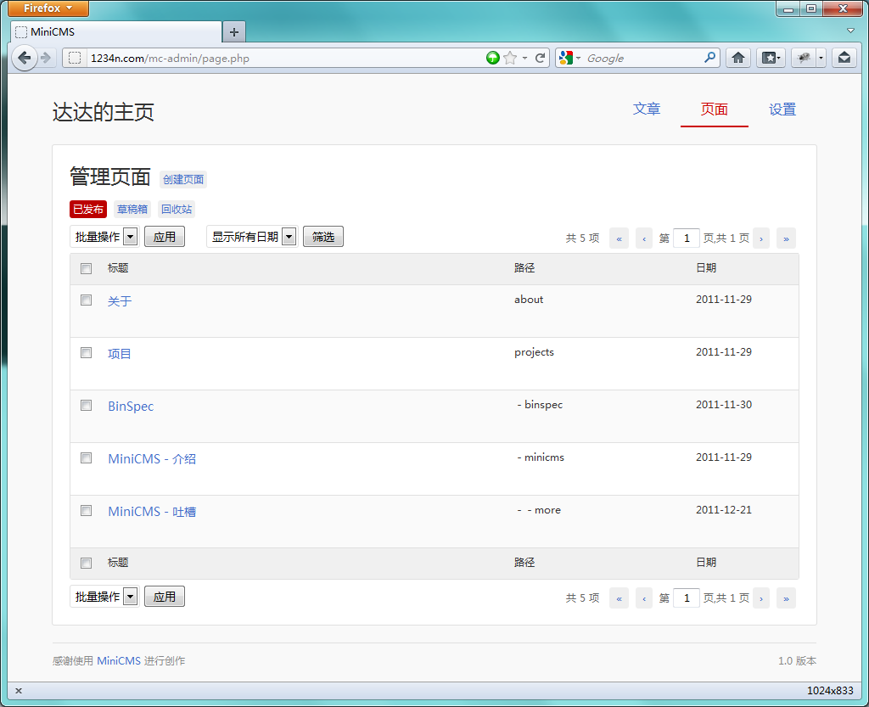The height and width of the screenshot is (707, 869).
Task: Click the top page number input field
Action: click(x=686, y=238)
